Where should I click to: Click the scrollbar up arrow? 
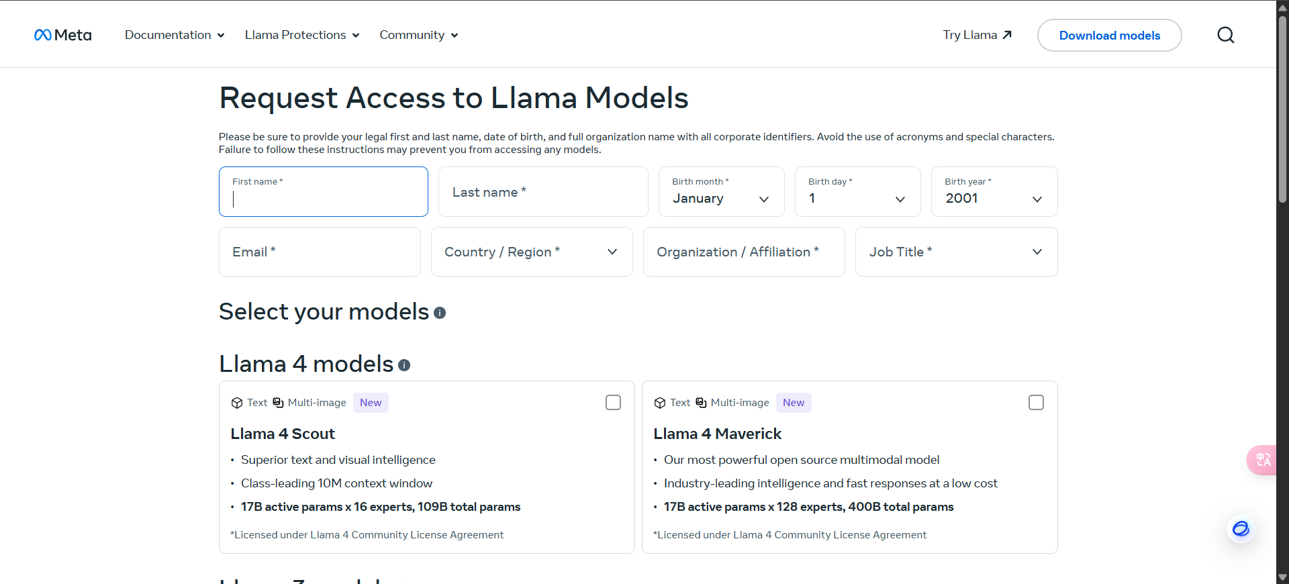point(1282,7)
